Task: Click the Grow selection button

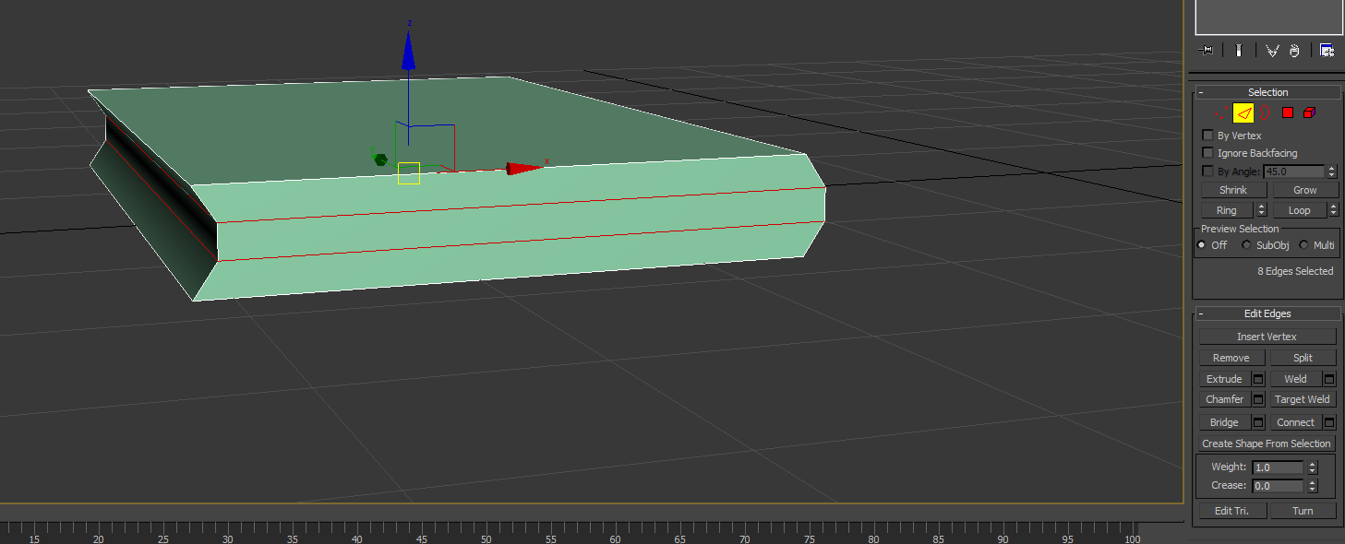Action: (x=1305, y=190)
